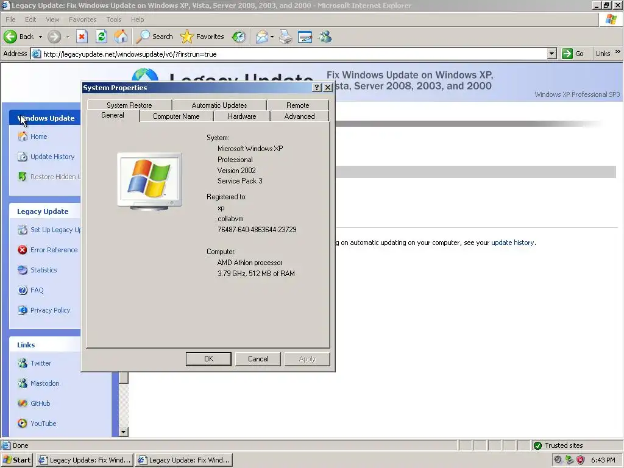Open Messenger icon in IE toolbar
Viewport: 624px width, 468px height.
(325, 37)
